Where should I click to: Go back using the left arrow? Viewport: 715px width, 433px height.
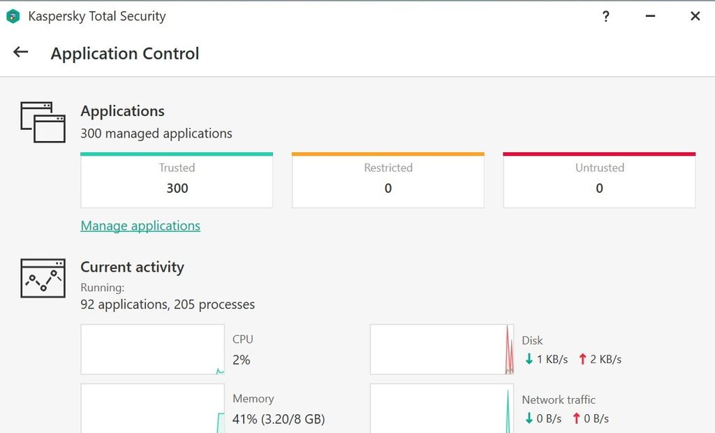(20, 52)
